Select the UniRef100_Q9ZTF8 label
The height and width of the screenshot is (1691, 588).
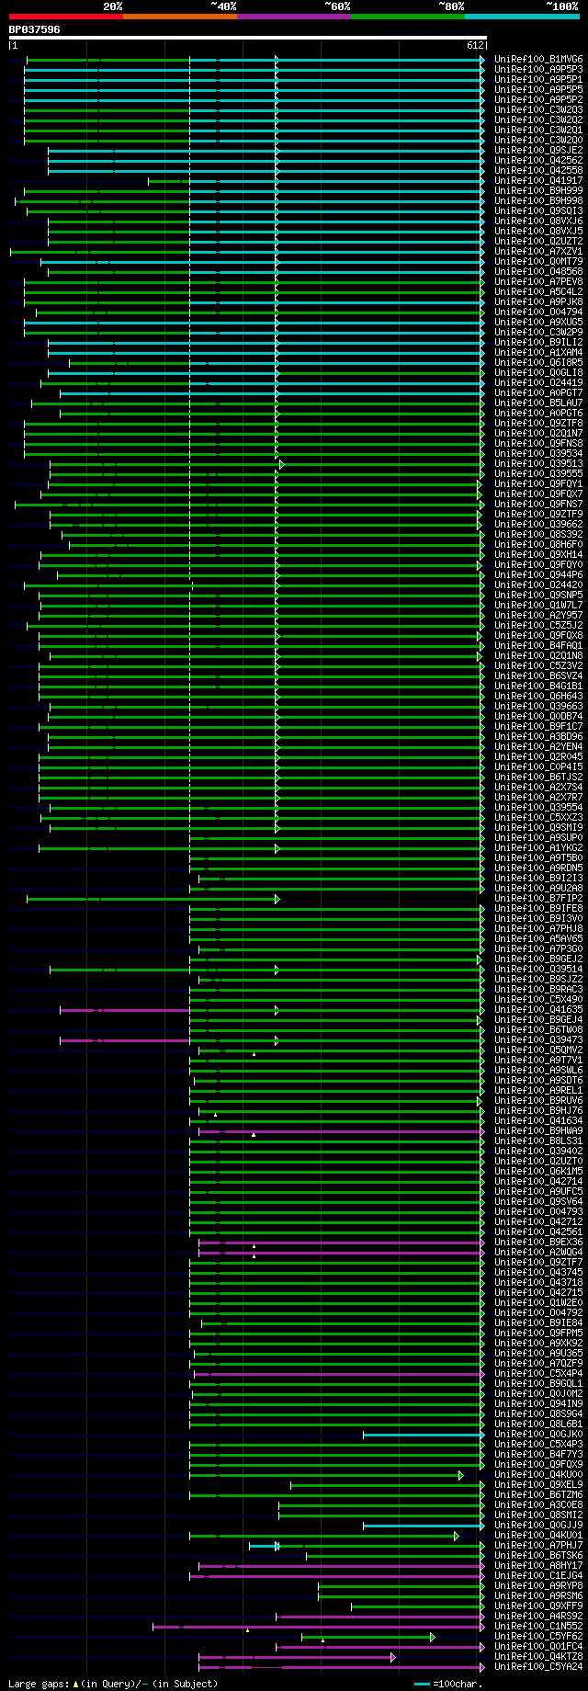pyautogui.click(x=538, y=423)
